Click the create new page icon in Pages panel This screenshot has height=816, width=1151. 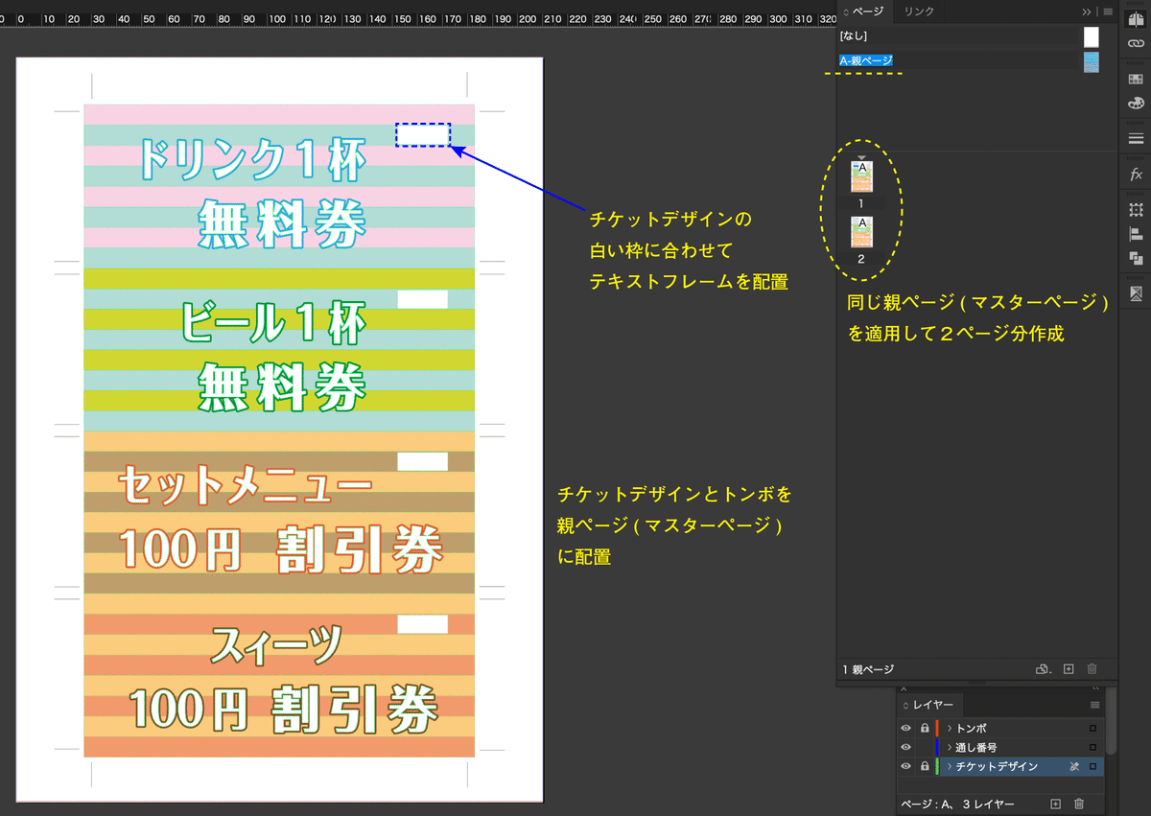coord(1069,669)
